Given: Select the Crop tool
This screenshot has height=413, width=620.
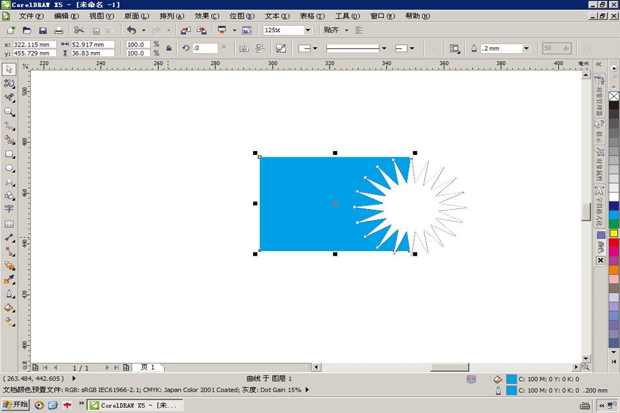Looking at the screenshot, I should pos(9,97).
